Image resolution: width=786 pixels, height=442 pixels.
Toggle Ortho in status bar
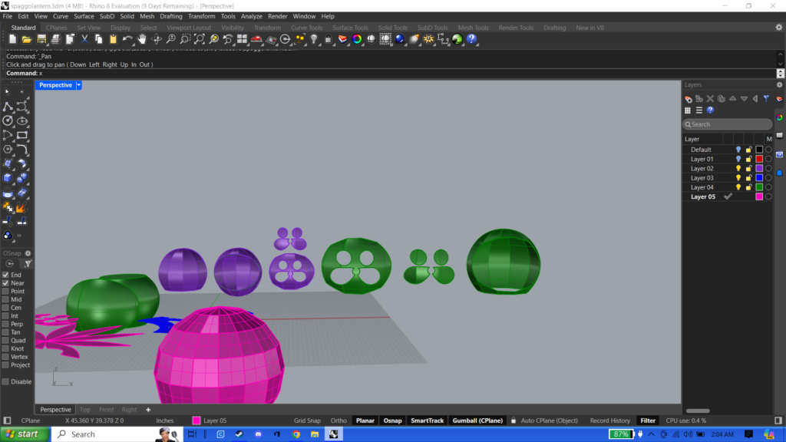coord(339,421)
